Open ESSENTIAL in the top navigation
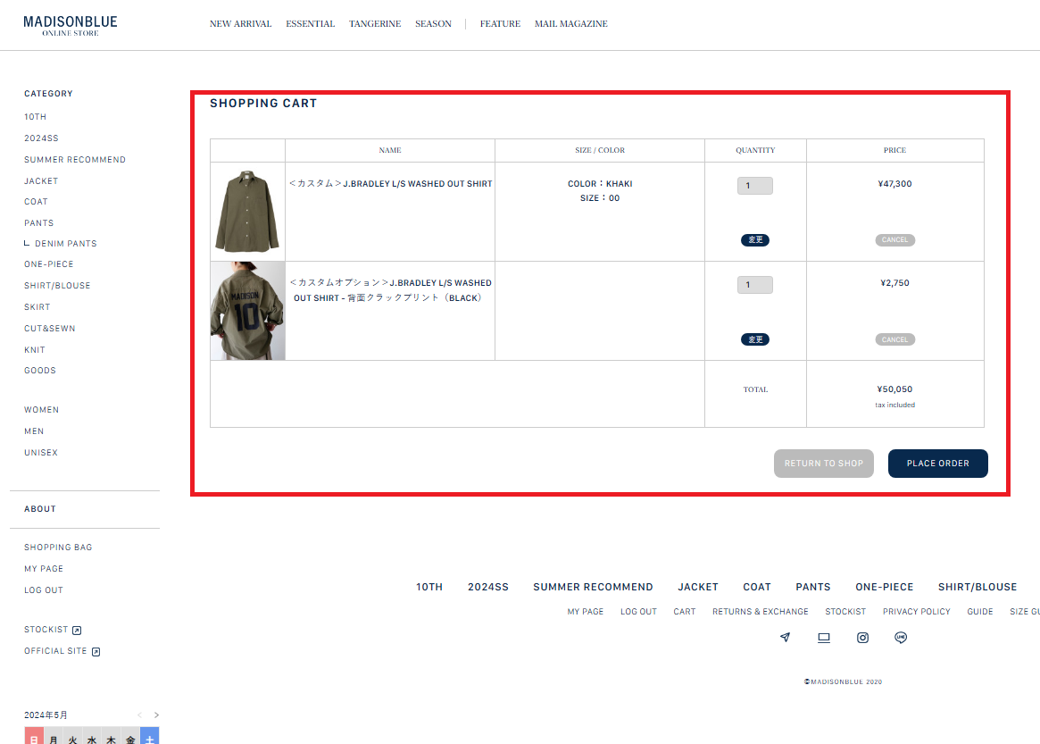1040x744 pixels. tap(311, 24)
